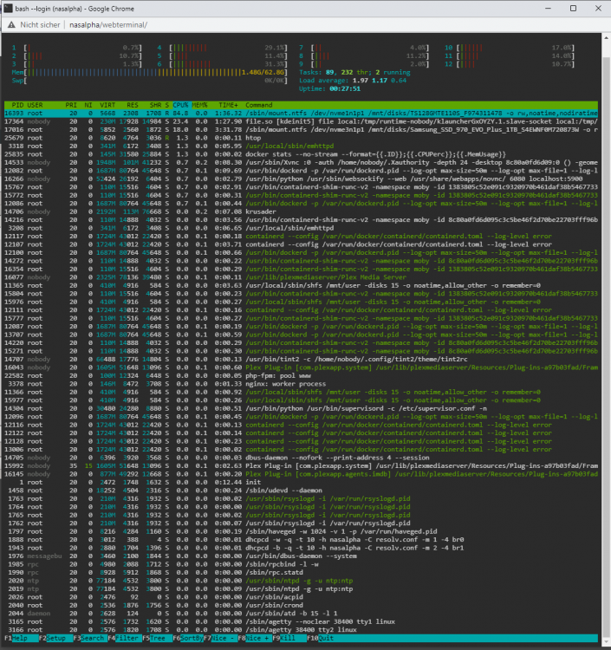Click the browser window vertical scrollbar
Image resolution: width=611 pixels, height=650 pixels.
click(x=606, y=340)
